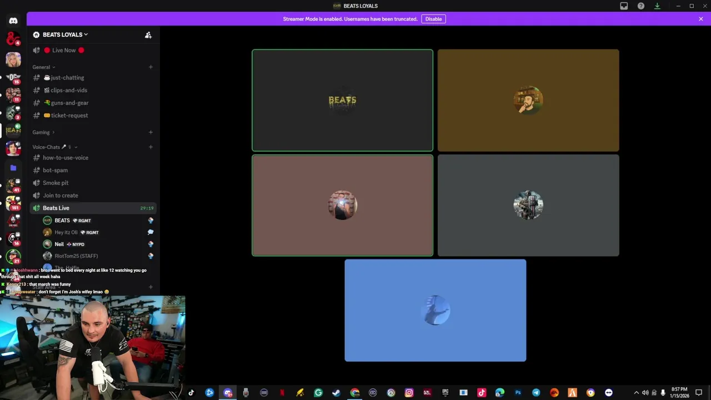Screen dimensions: 711x400
Task: Collapse the Voice-Chats category
Action: pos(55,147)
